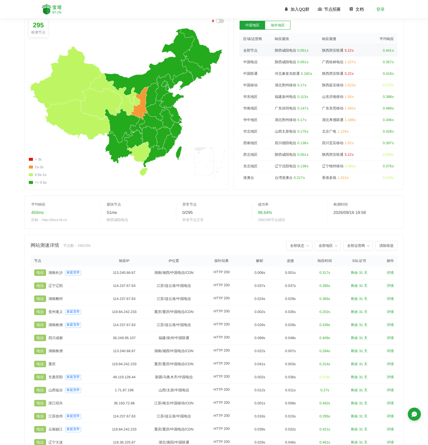Open the 全部运营商 carrier filter dropdown
This screenshot has width=428, height=445.
click(358, 246)
